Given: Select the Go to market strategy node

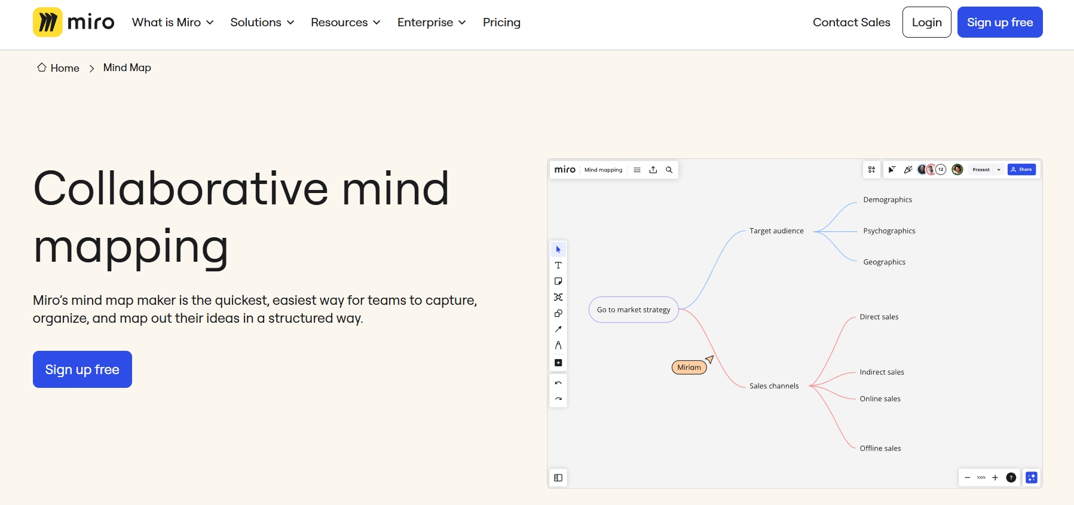Looking at the screenshot, I should (x=634, y=310).
